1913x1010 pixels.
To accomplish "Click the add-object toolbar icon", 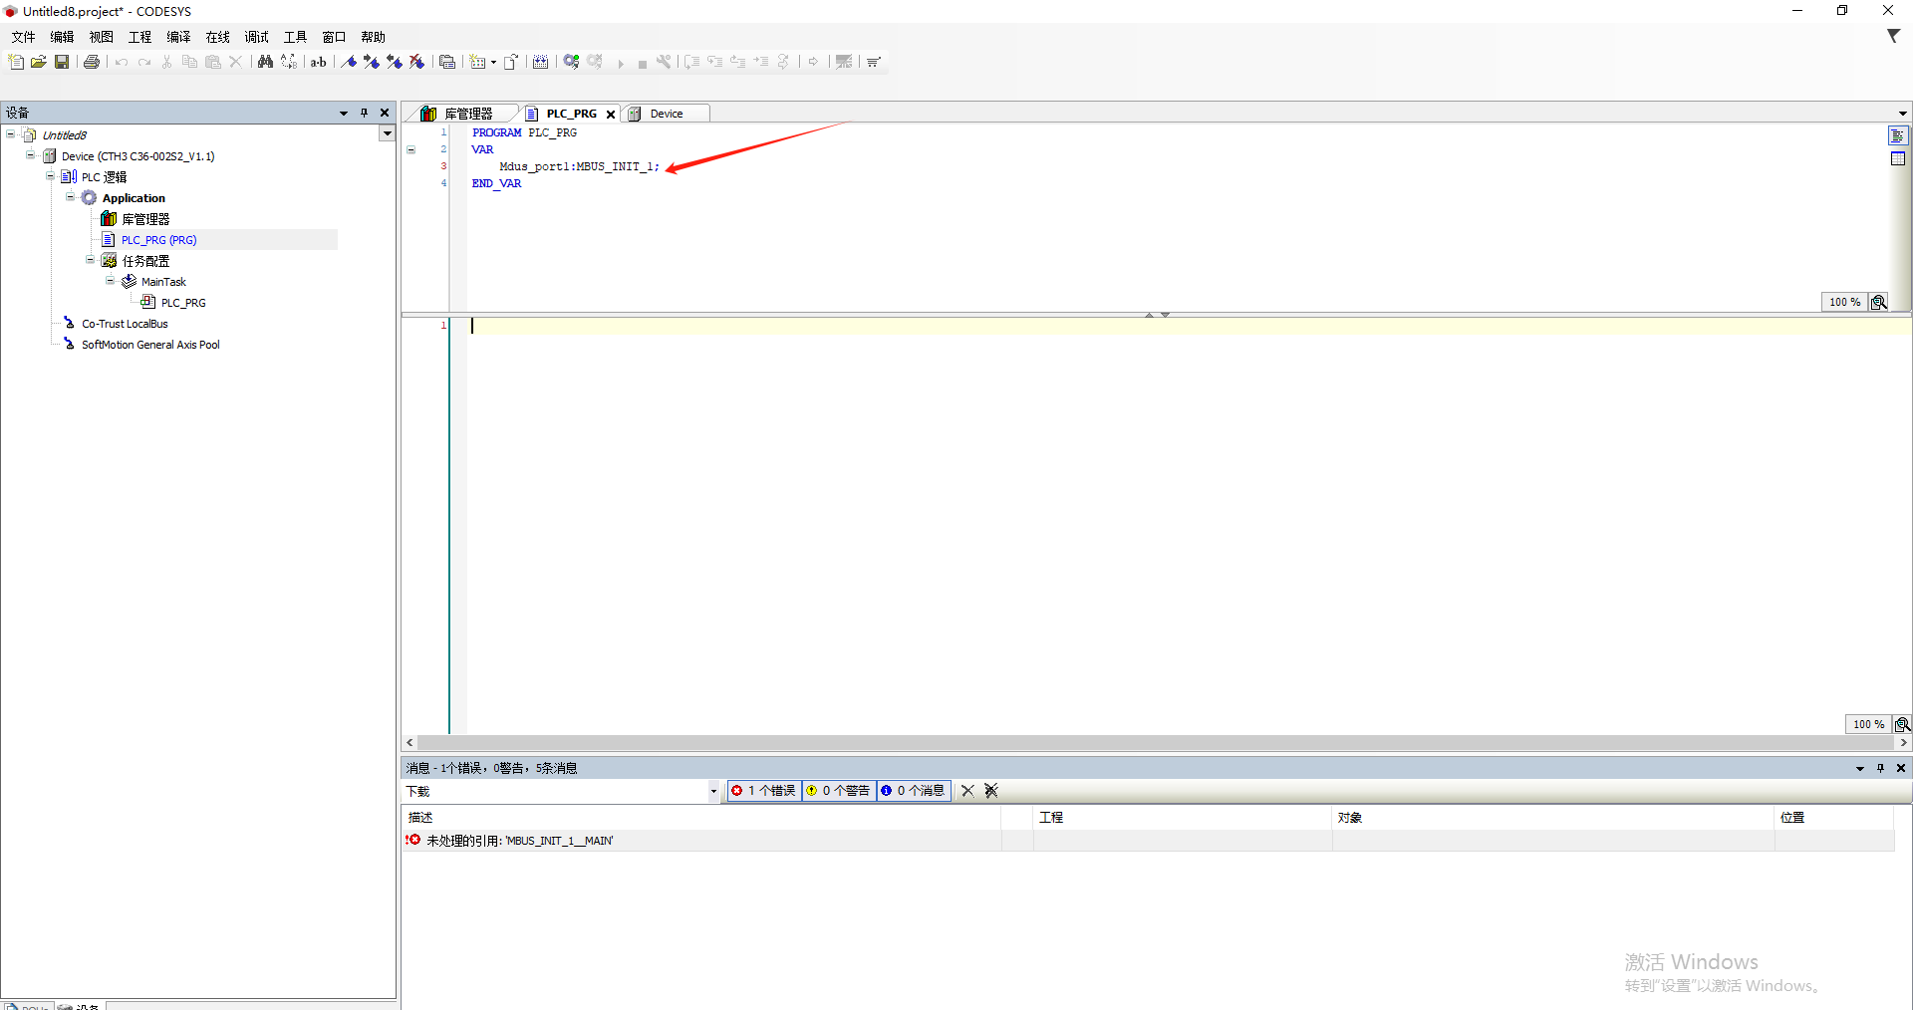I will 478,62.
